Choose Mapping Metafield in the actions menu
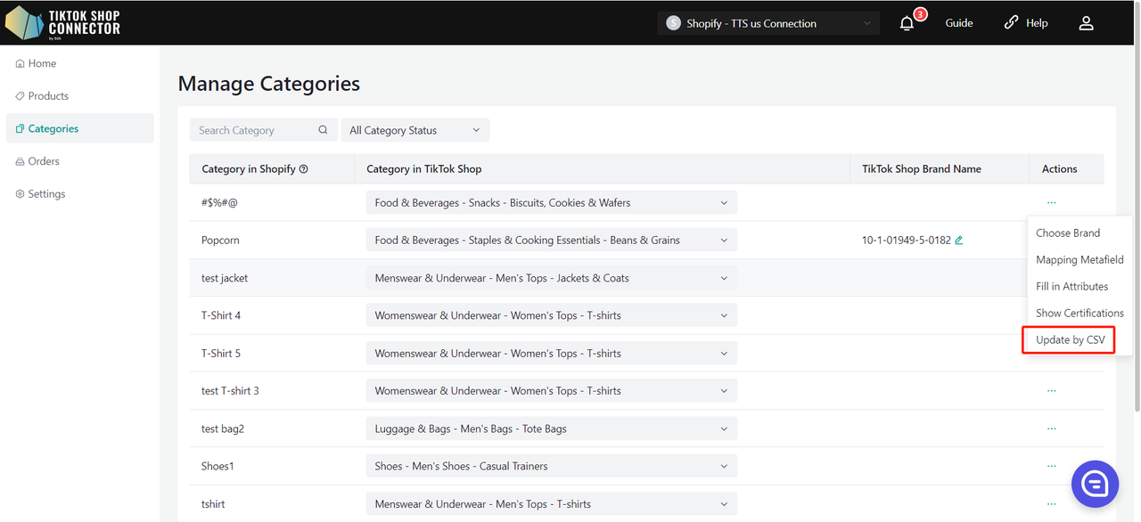The width and height of the screenshot is (1141, 522). pyautogui.click(x=1079, y=260)
